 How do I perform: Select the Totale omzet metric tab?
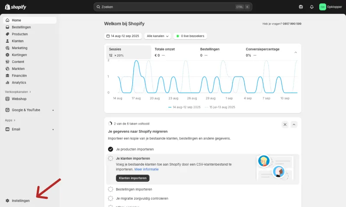[x=174, y=52]
